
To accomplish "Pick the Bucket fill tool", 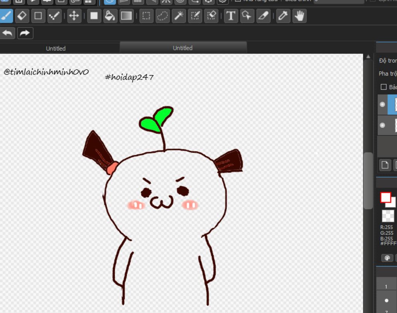I will coord(110,16).
